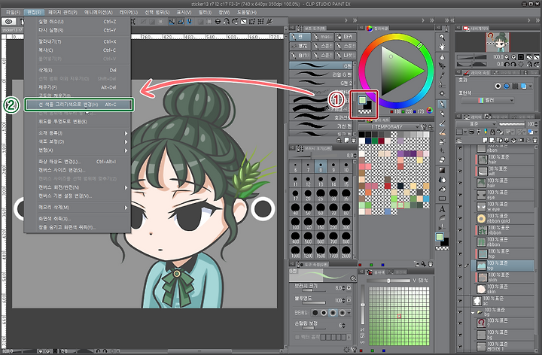Select strongest anti-aliasing radio option
This screenshot has width=542, height=355.
342,313
